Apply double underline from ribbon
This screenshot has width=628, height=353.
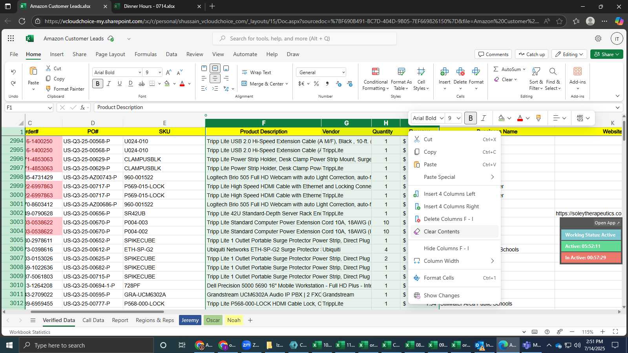point(131,84)
